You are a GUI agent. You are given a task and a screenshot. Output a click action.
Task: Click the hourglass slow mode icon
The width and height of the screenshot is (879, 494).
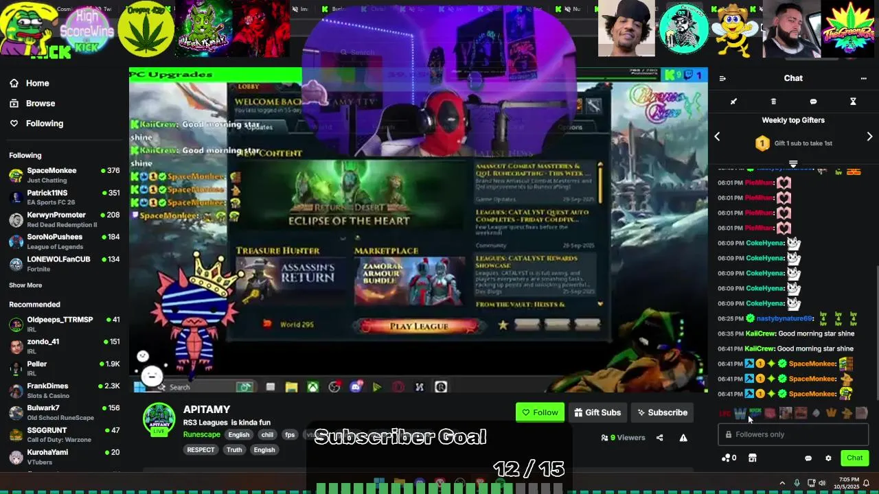(x=853, y=102)
